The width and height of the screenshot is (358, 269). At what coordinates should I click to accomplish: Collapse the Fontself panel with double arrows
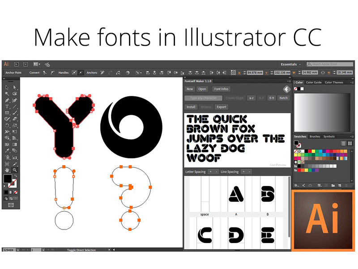click(290, 78)
